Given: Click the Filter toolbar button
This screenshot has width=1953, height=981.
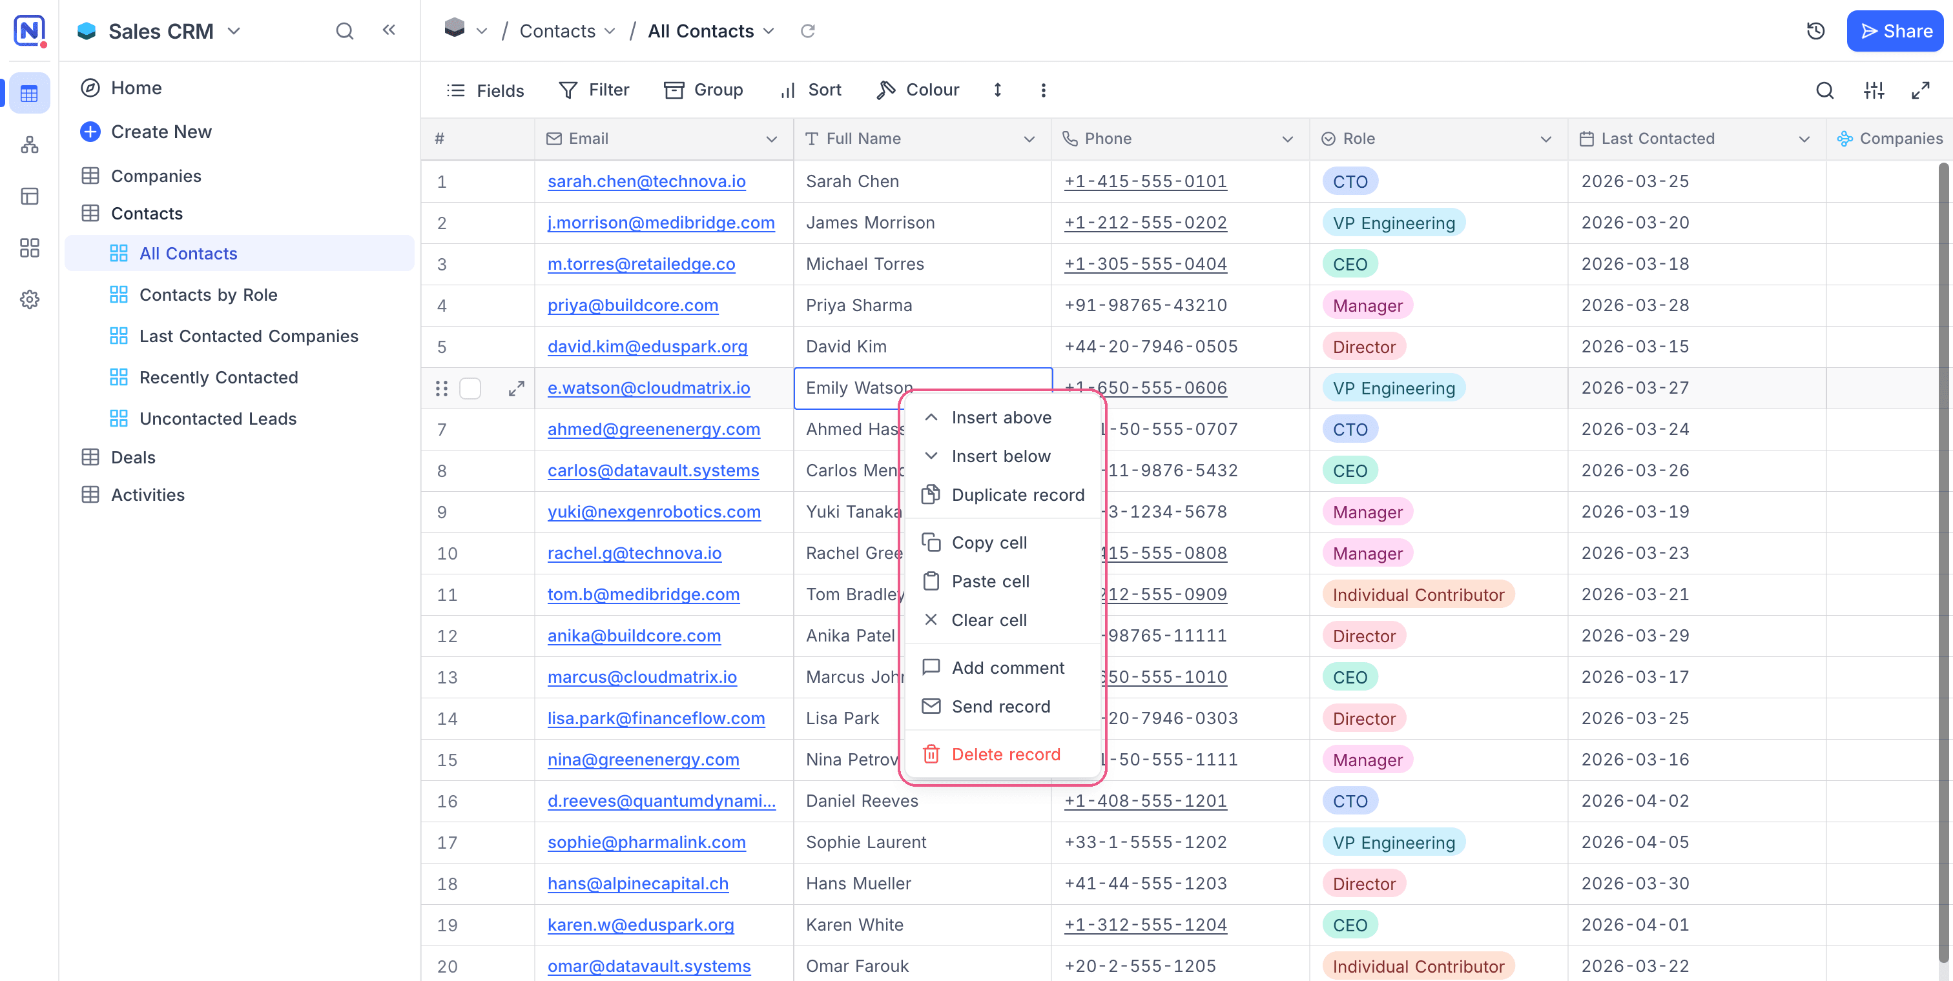Looking at the screenshot, I should point(594,90).
